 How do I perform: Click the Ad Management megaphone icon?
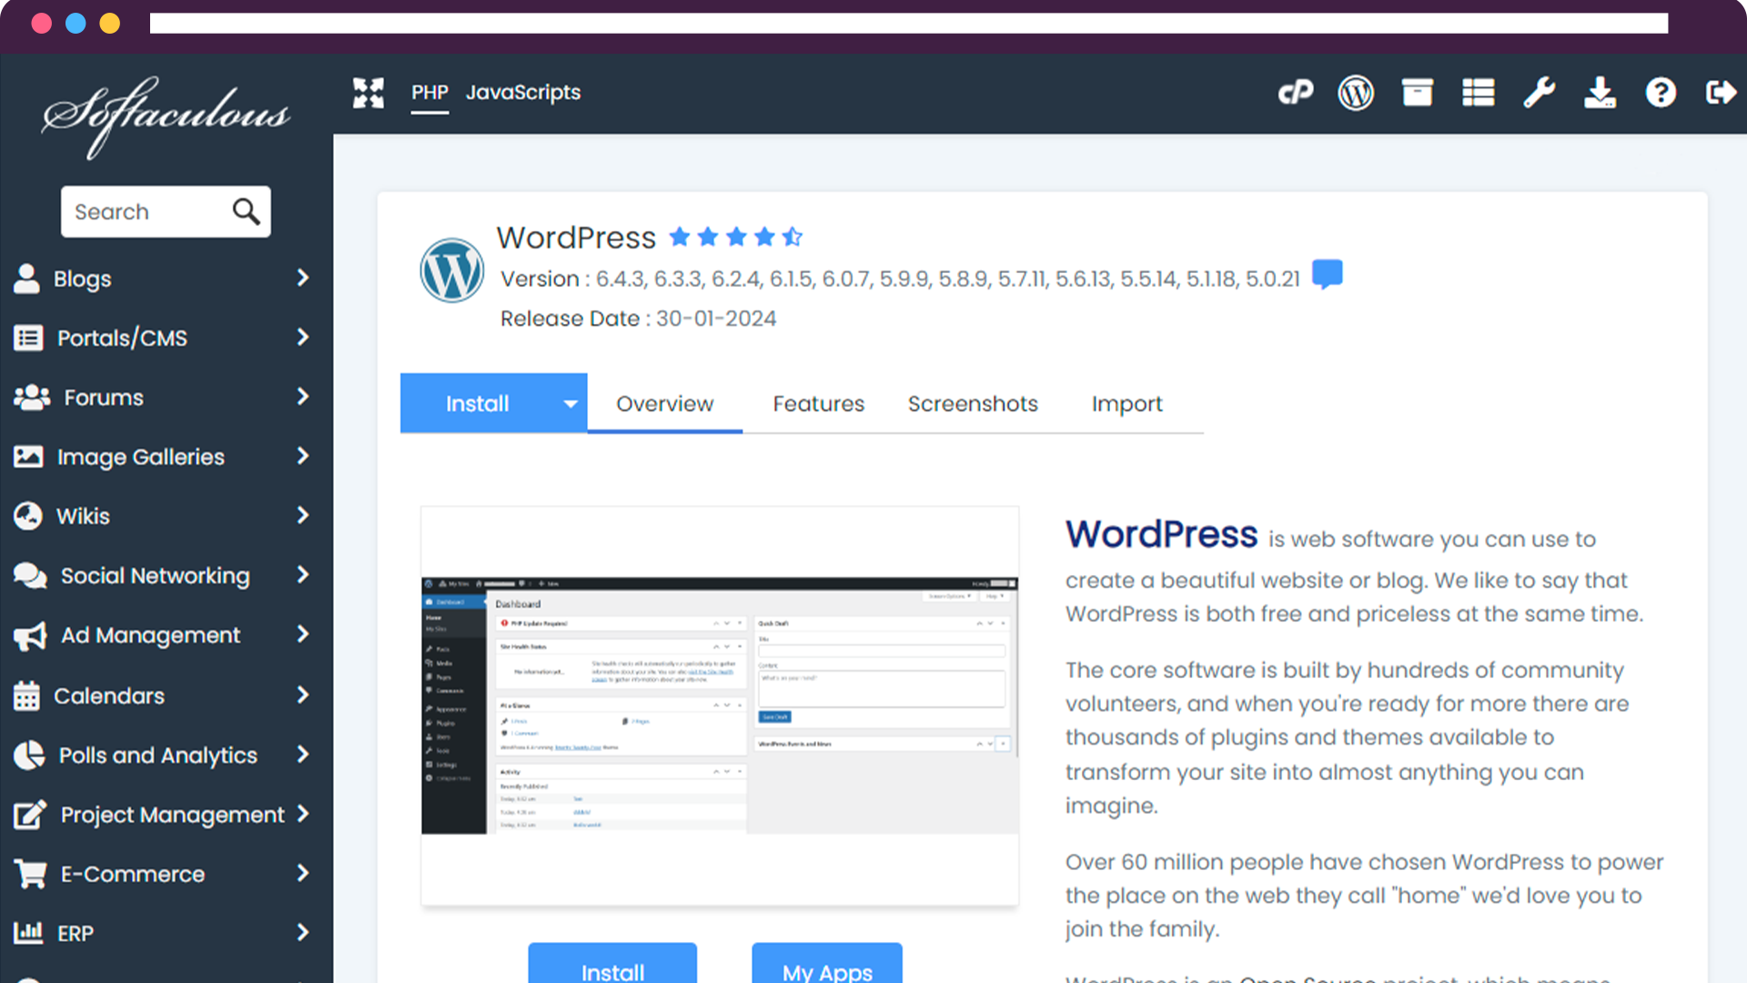30,635
